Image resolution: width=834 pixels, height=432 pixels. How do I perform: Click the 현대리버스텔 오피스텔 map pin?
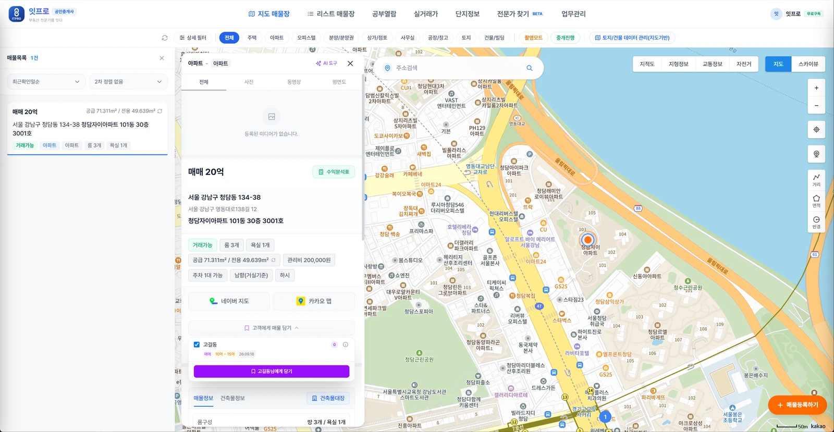tap(522, 217)
